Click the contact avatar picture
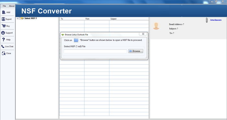Image resolution: width=227 pixels, height=120 pixels. tap(156, 26)
